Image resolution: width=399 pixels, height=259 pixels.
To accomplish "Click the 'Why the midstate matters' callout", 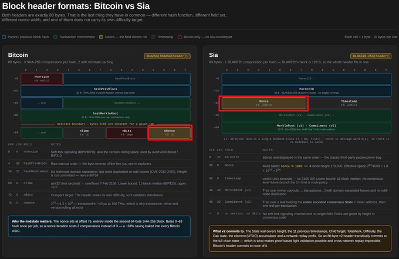I will coord(99,226).
